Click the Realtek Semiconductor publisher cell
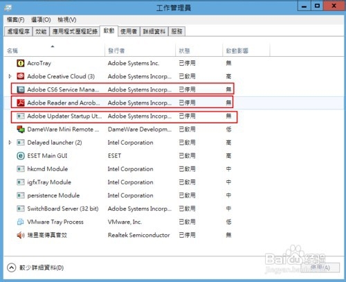The height and width of the screenshot is (282, 346). [138, 235]
